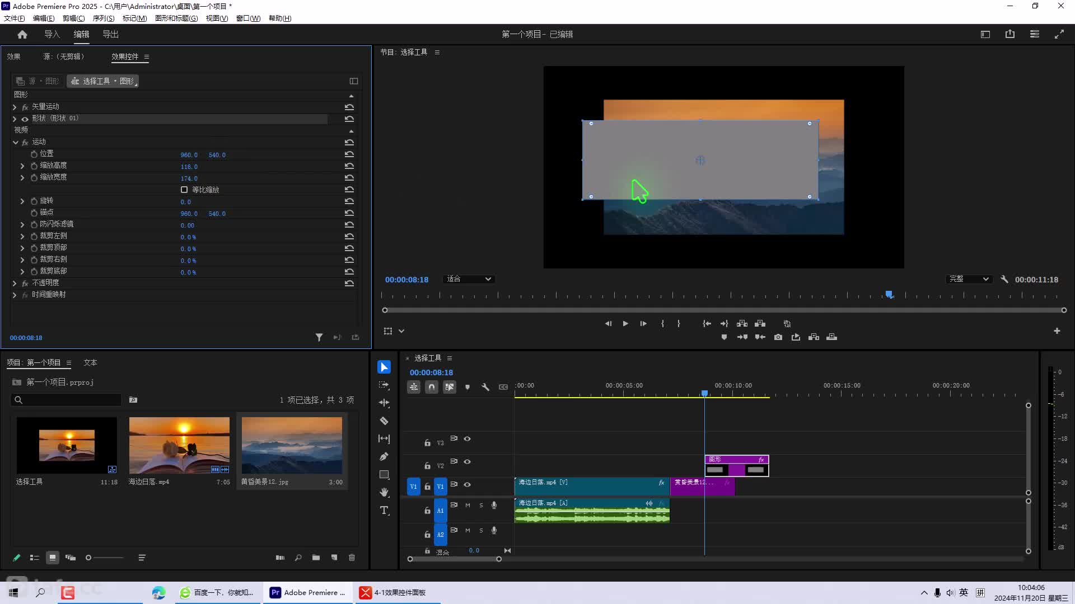Viewport: 1075px width, 604px height.
Task: Expand 裁剪左侧 property
Action: pos(22,237)
